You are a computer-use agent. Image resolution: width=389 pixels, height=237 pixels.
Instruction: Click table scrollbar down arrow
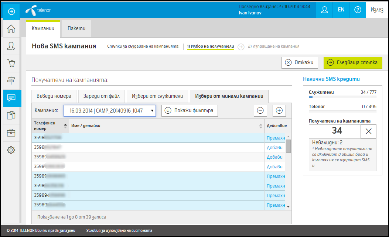click(x=288, y=206)
